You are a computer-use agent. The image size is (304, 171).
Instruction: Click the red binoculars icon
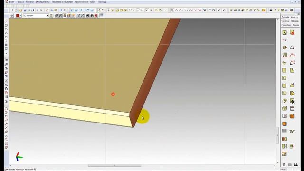click(96, 16)
